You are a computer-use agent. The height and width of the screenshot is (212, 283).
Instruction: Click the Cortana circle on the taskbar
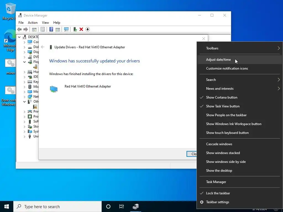pos(108,206)
